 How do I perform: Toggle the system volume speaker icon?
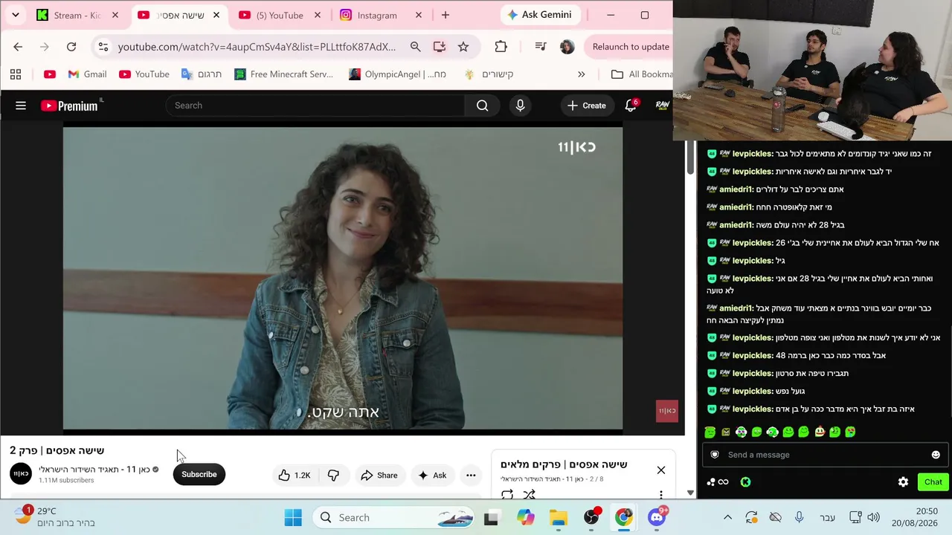coord(873,518)
